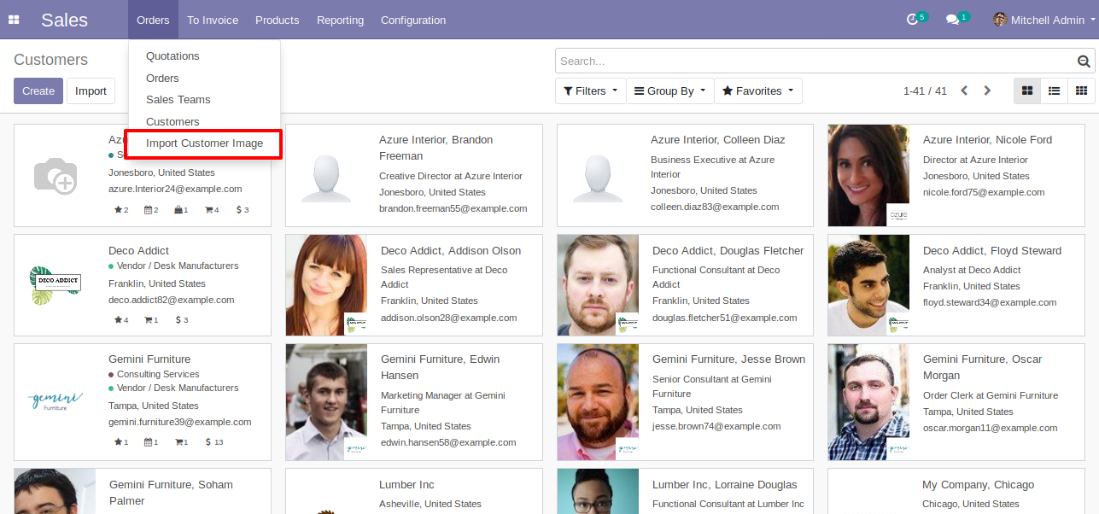
Task: Switch to the grid view icon at far right
Action: pyautogui.click(x=1081, y=91)
